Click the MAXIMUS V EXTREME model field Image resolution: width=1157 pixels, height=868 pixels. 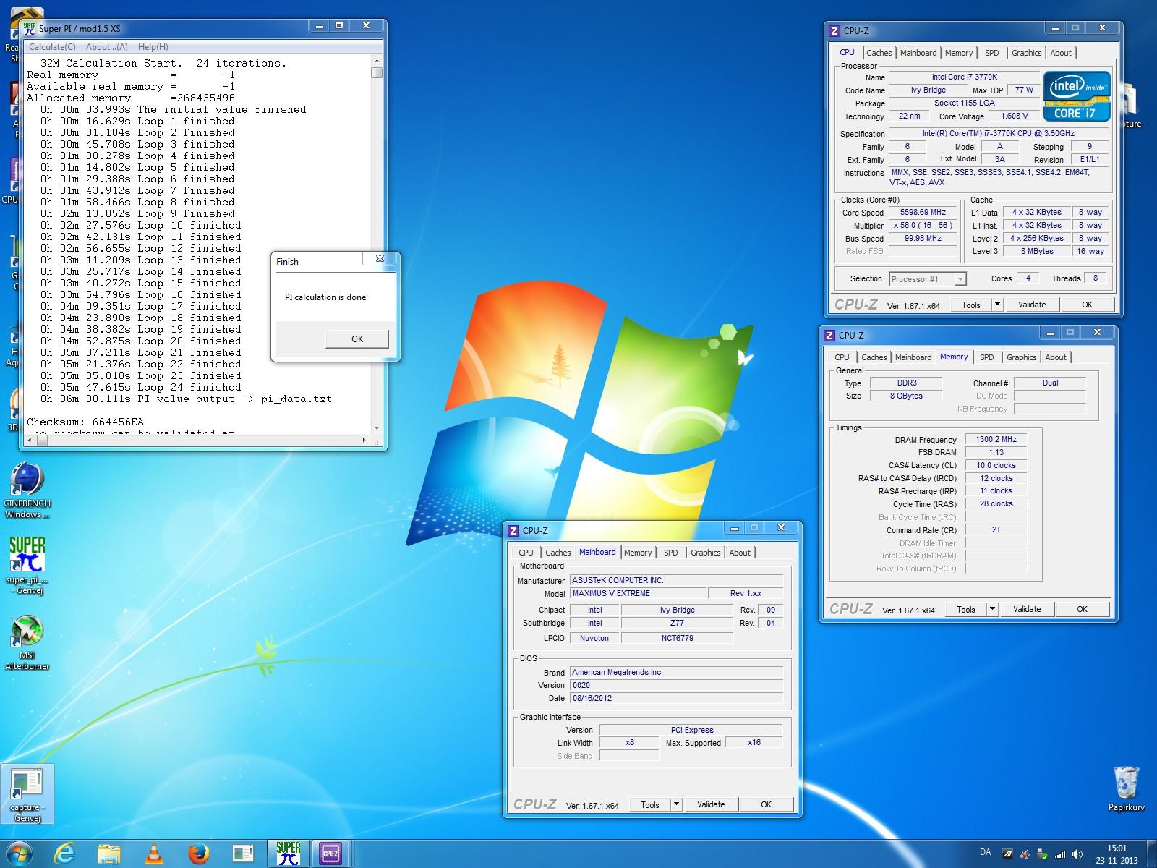pyautogui.click(x=637, y=593)
